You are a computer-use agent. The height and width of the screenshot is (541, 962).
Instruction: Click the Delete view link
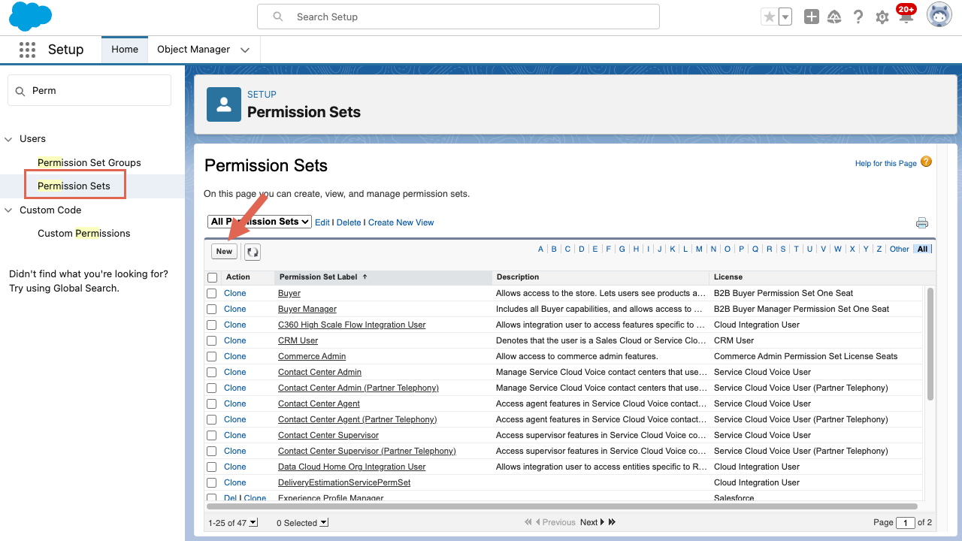(349, 222)
